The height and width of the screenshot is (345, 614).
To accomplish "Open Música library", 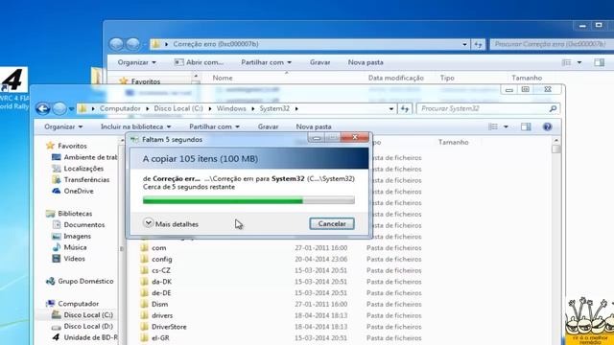I will (x=69, y=247).
